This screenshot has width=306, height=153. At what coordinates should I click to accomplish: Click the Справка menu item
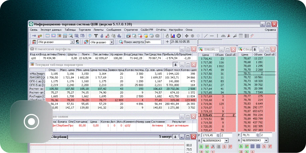click(x=270, y=30)
